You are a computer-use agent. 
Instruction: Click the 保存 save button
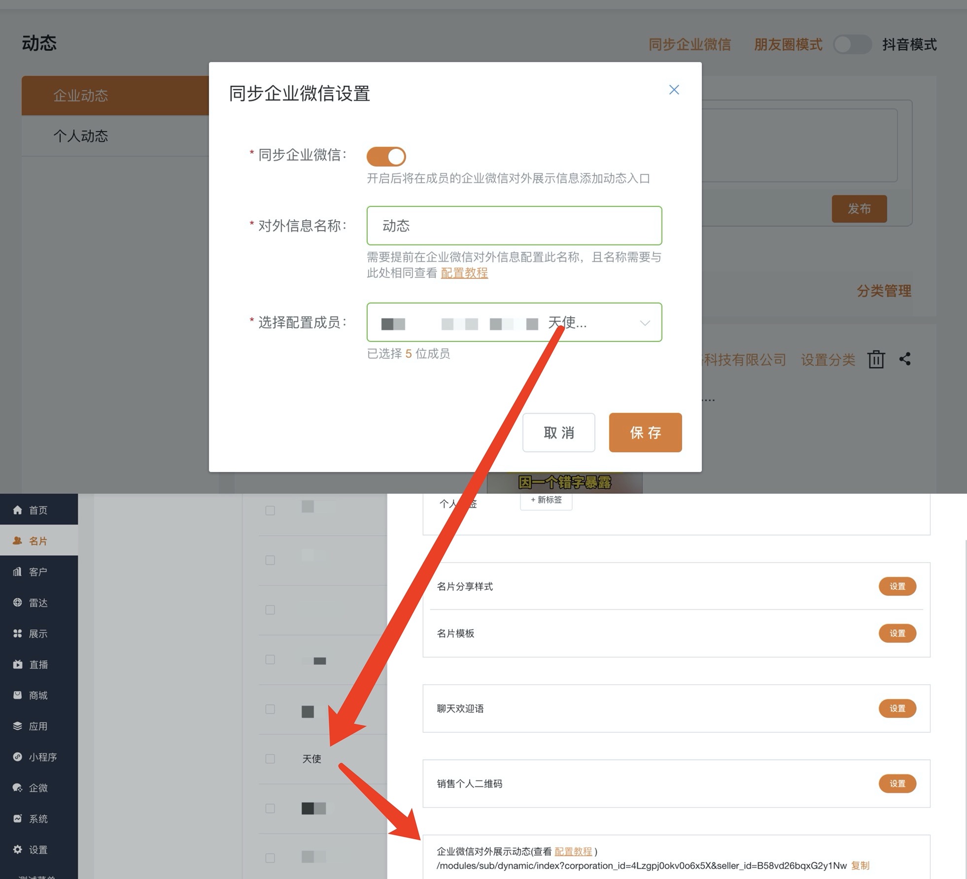pyautogui.click(x=645, y=433)
